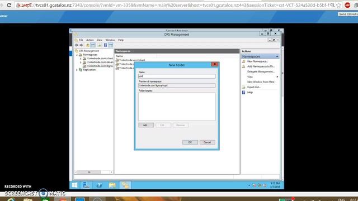Open the Help menu in menu bar

click(121, 40)
